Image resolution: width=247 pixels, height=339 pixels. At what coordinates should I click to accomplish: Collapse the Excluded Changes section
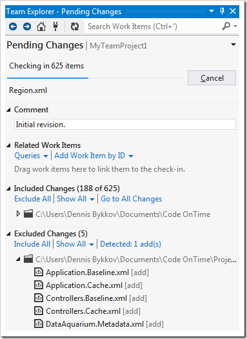pos(8,234)
